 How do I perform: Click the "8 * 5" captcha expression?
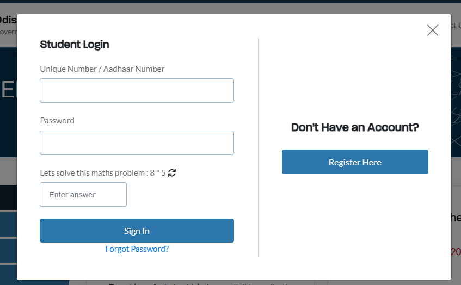click(158, 173)
